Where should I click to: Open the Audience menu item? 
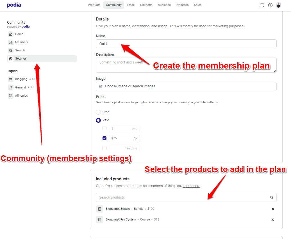[164, 5]
